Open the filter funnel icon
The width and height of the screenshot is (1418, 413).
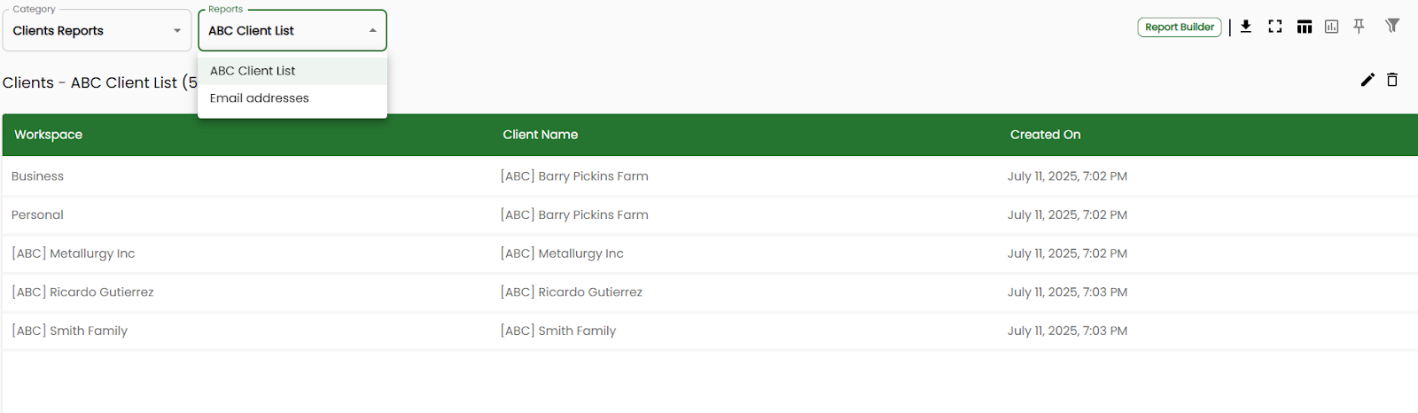(x=1392, y=26)
